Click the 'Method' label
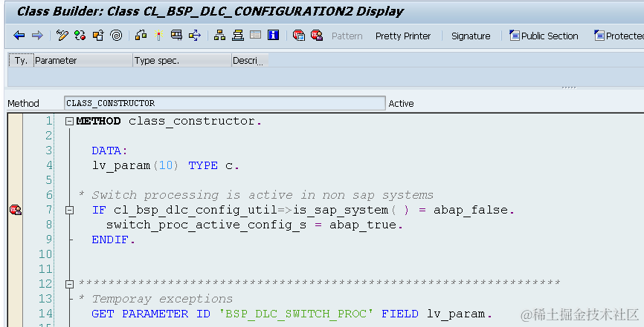 click(23, 104)
